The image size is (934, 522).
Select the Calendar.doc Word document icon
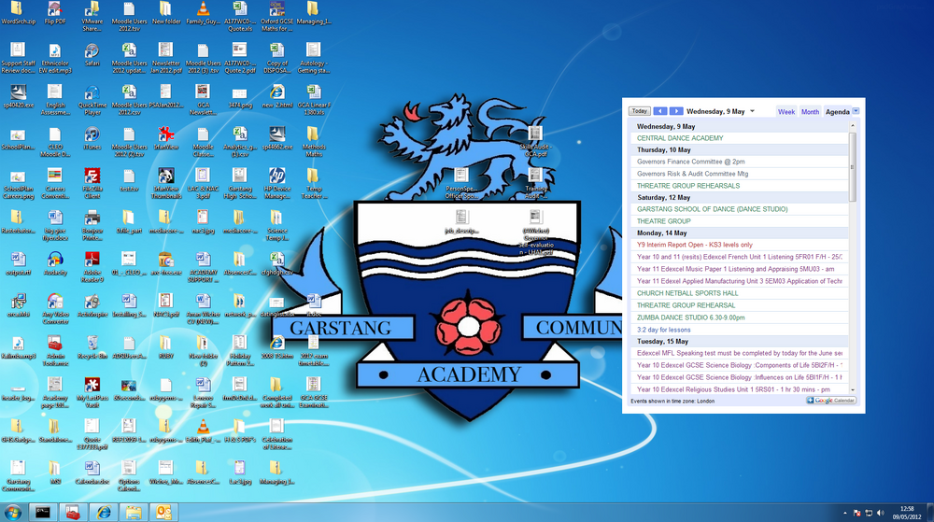92,472
